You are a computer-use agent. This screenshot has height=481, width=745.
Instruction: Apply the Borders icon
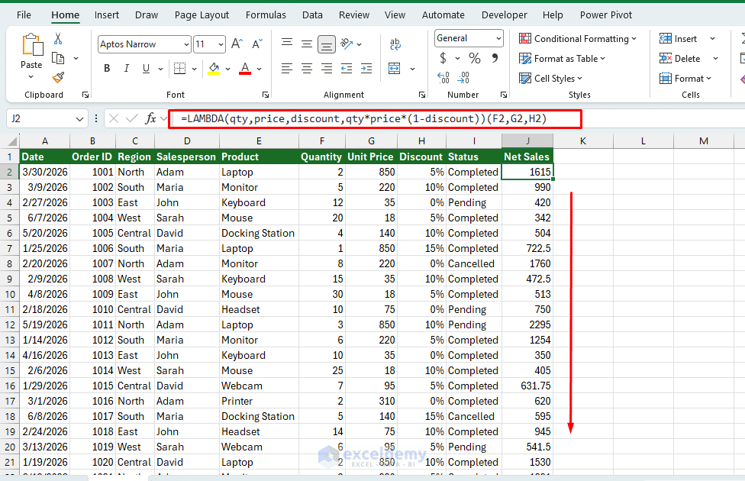179,69
